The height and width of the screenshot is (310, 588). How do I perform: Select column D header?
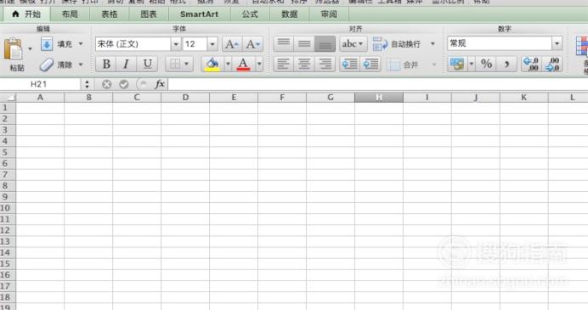[185, 98]
